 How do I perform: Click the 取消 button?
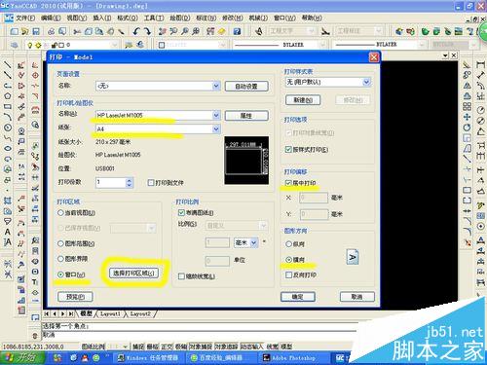pyautogui.click(x=357, y=297)
